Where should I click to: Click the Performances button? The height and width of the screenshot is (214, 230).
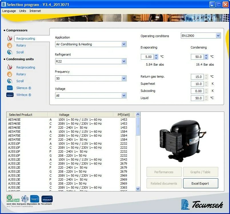[x=164, y=172]
